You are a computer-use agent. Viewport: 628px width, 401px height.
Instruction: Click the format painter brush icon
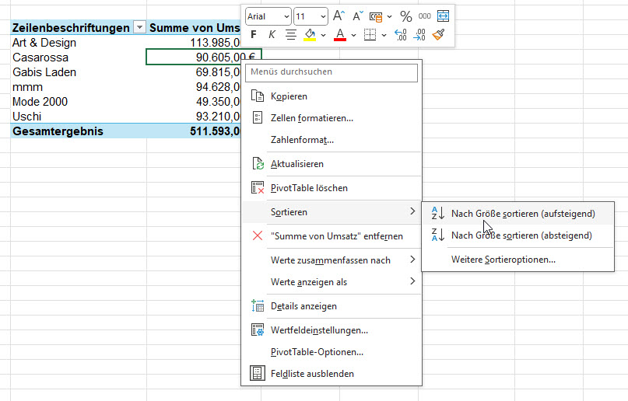tap(439, 35)
